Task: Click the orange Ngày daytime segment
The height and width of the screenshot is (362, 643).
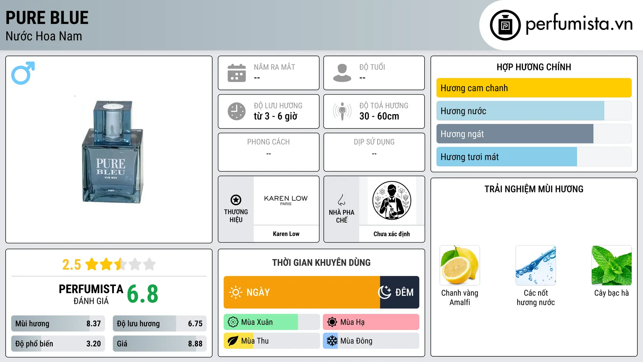Action: [x=302, y=292]
